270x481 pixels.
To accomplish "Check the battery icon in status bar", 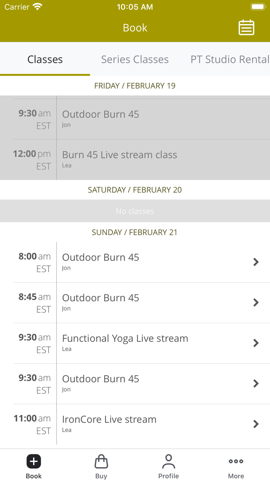I will (x=257, y=7).
